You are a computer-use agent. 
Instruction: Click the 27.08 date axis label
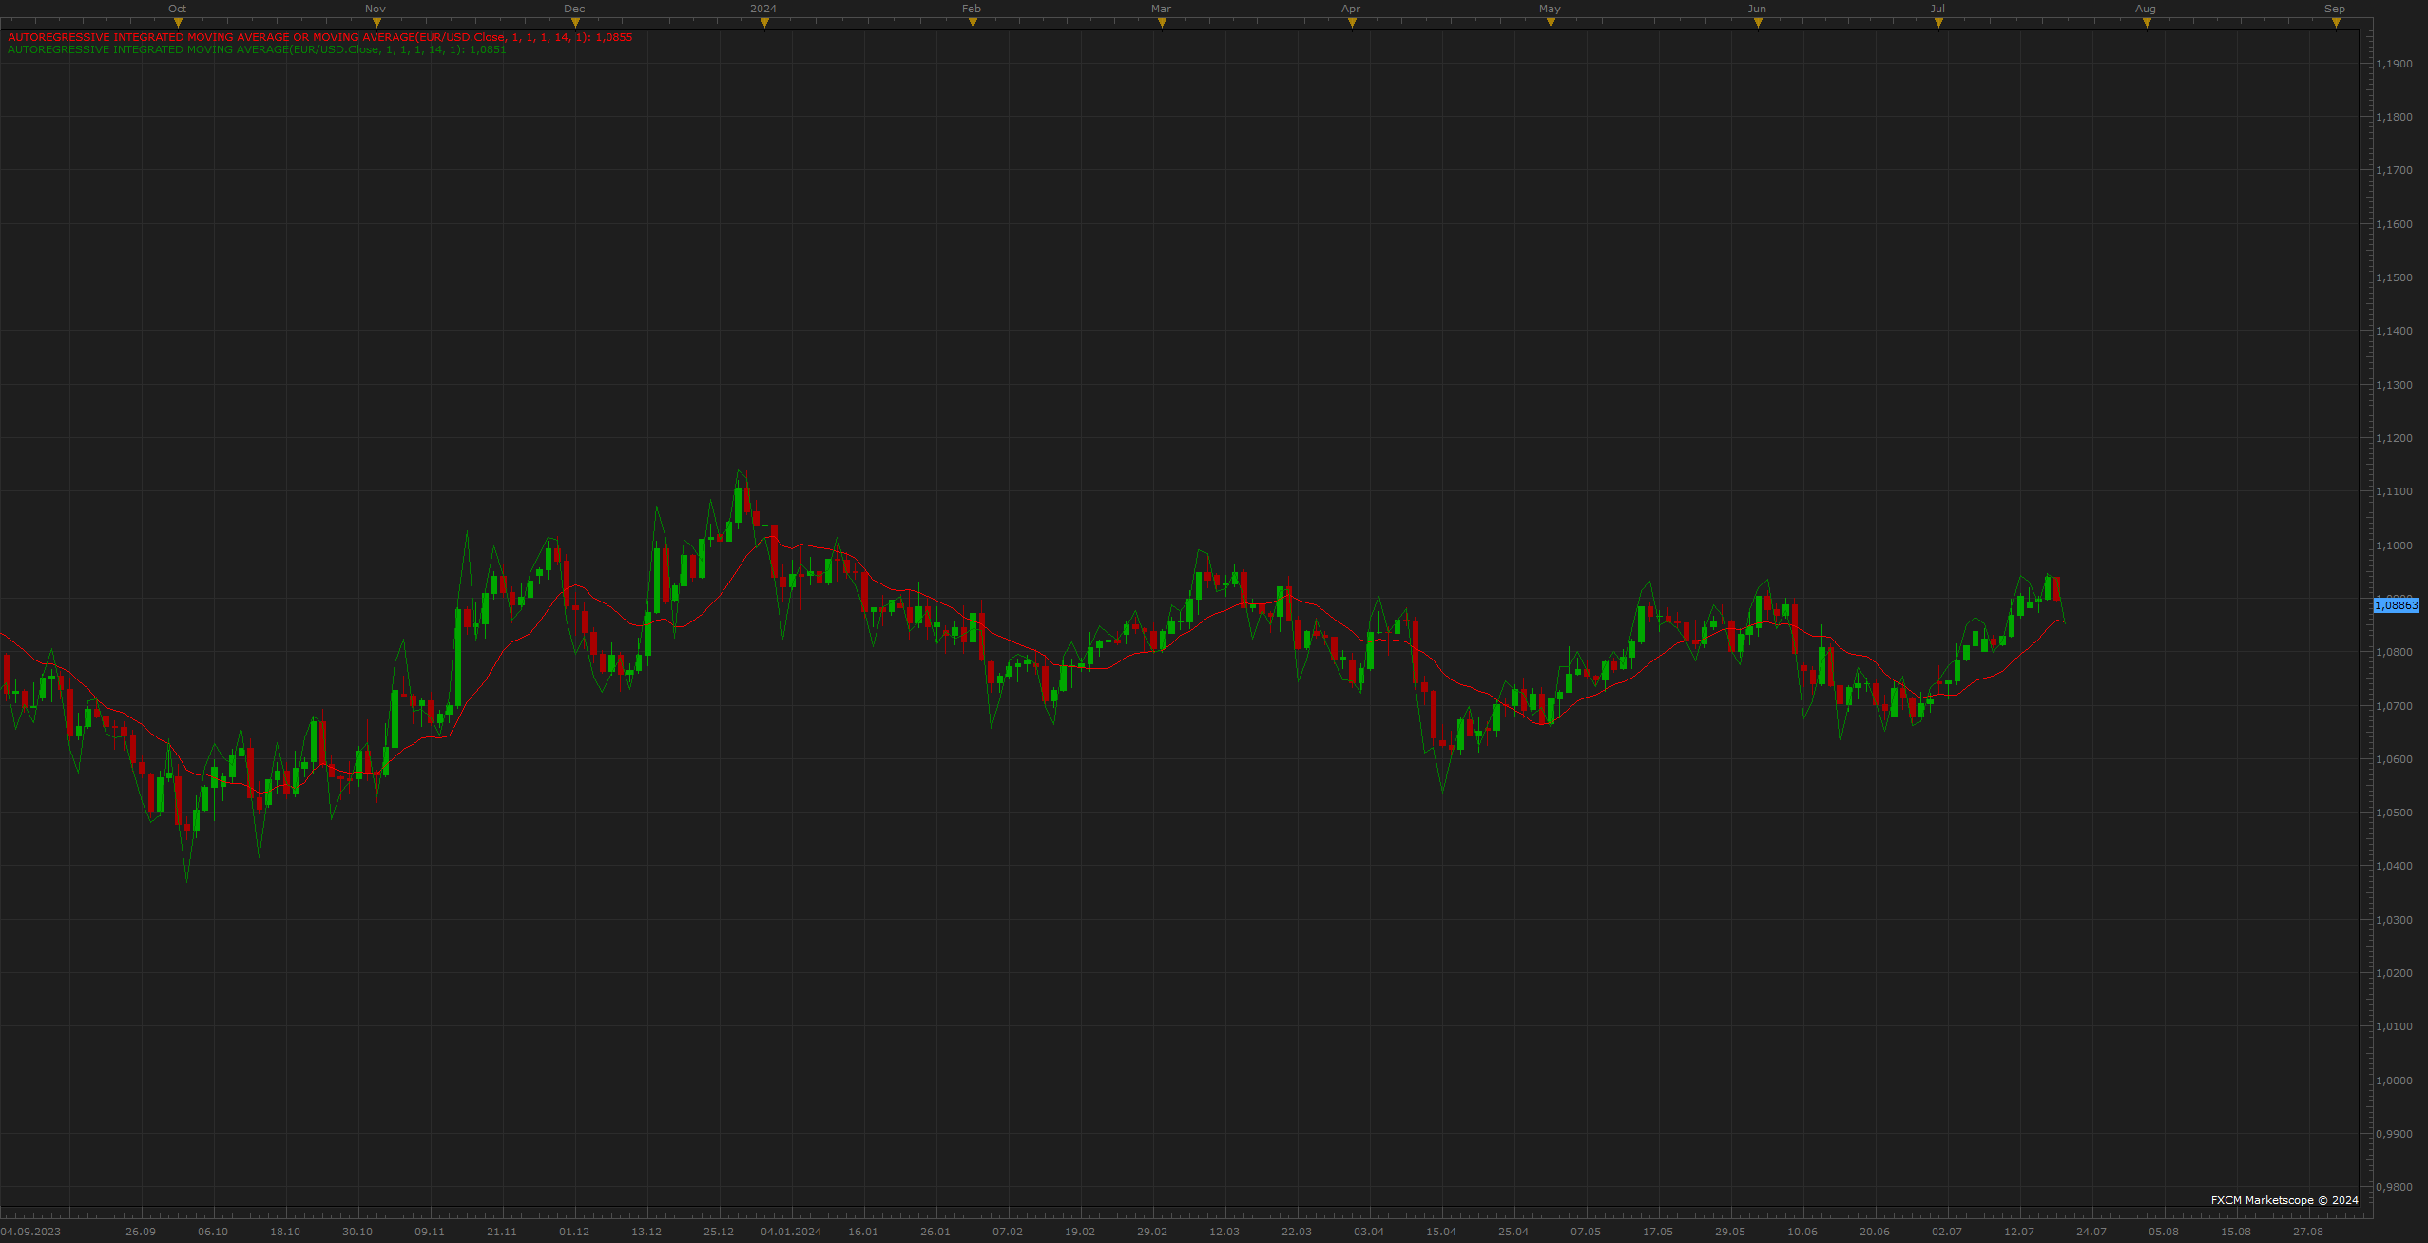[2308, 1232]
